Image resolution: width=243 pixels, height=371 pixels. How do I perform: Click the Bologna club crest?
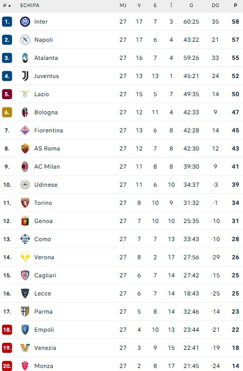(x=25, y=112)
